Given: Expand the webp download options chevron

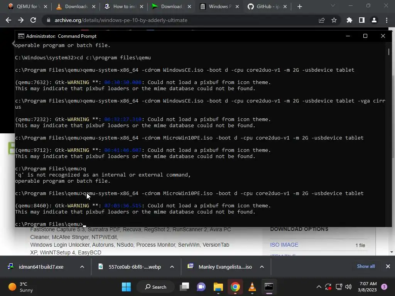Looking at the screenshot, I should tap(172, 267).
